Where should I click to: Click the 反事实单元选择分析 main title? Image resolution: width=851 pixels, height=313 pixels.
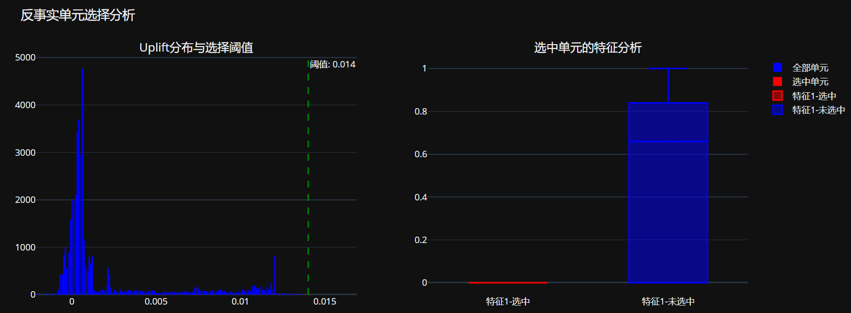click(78, 15)
